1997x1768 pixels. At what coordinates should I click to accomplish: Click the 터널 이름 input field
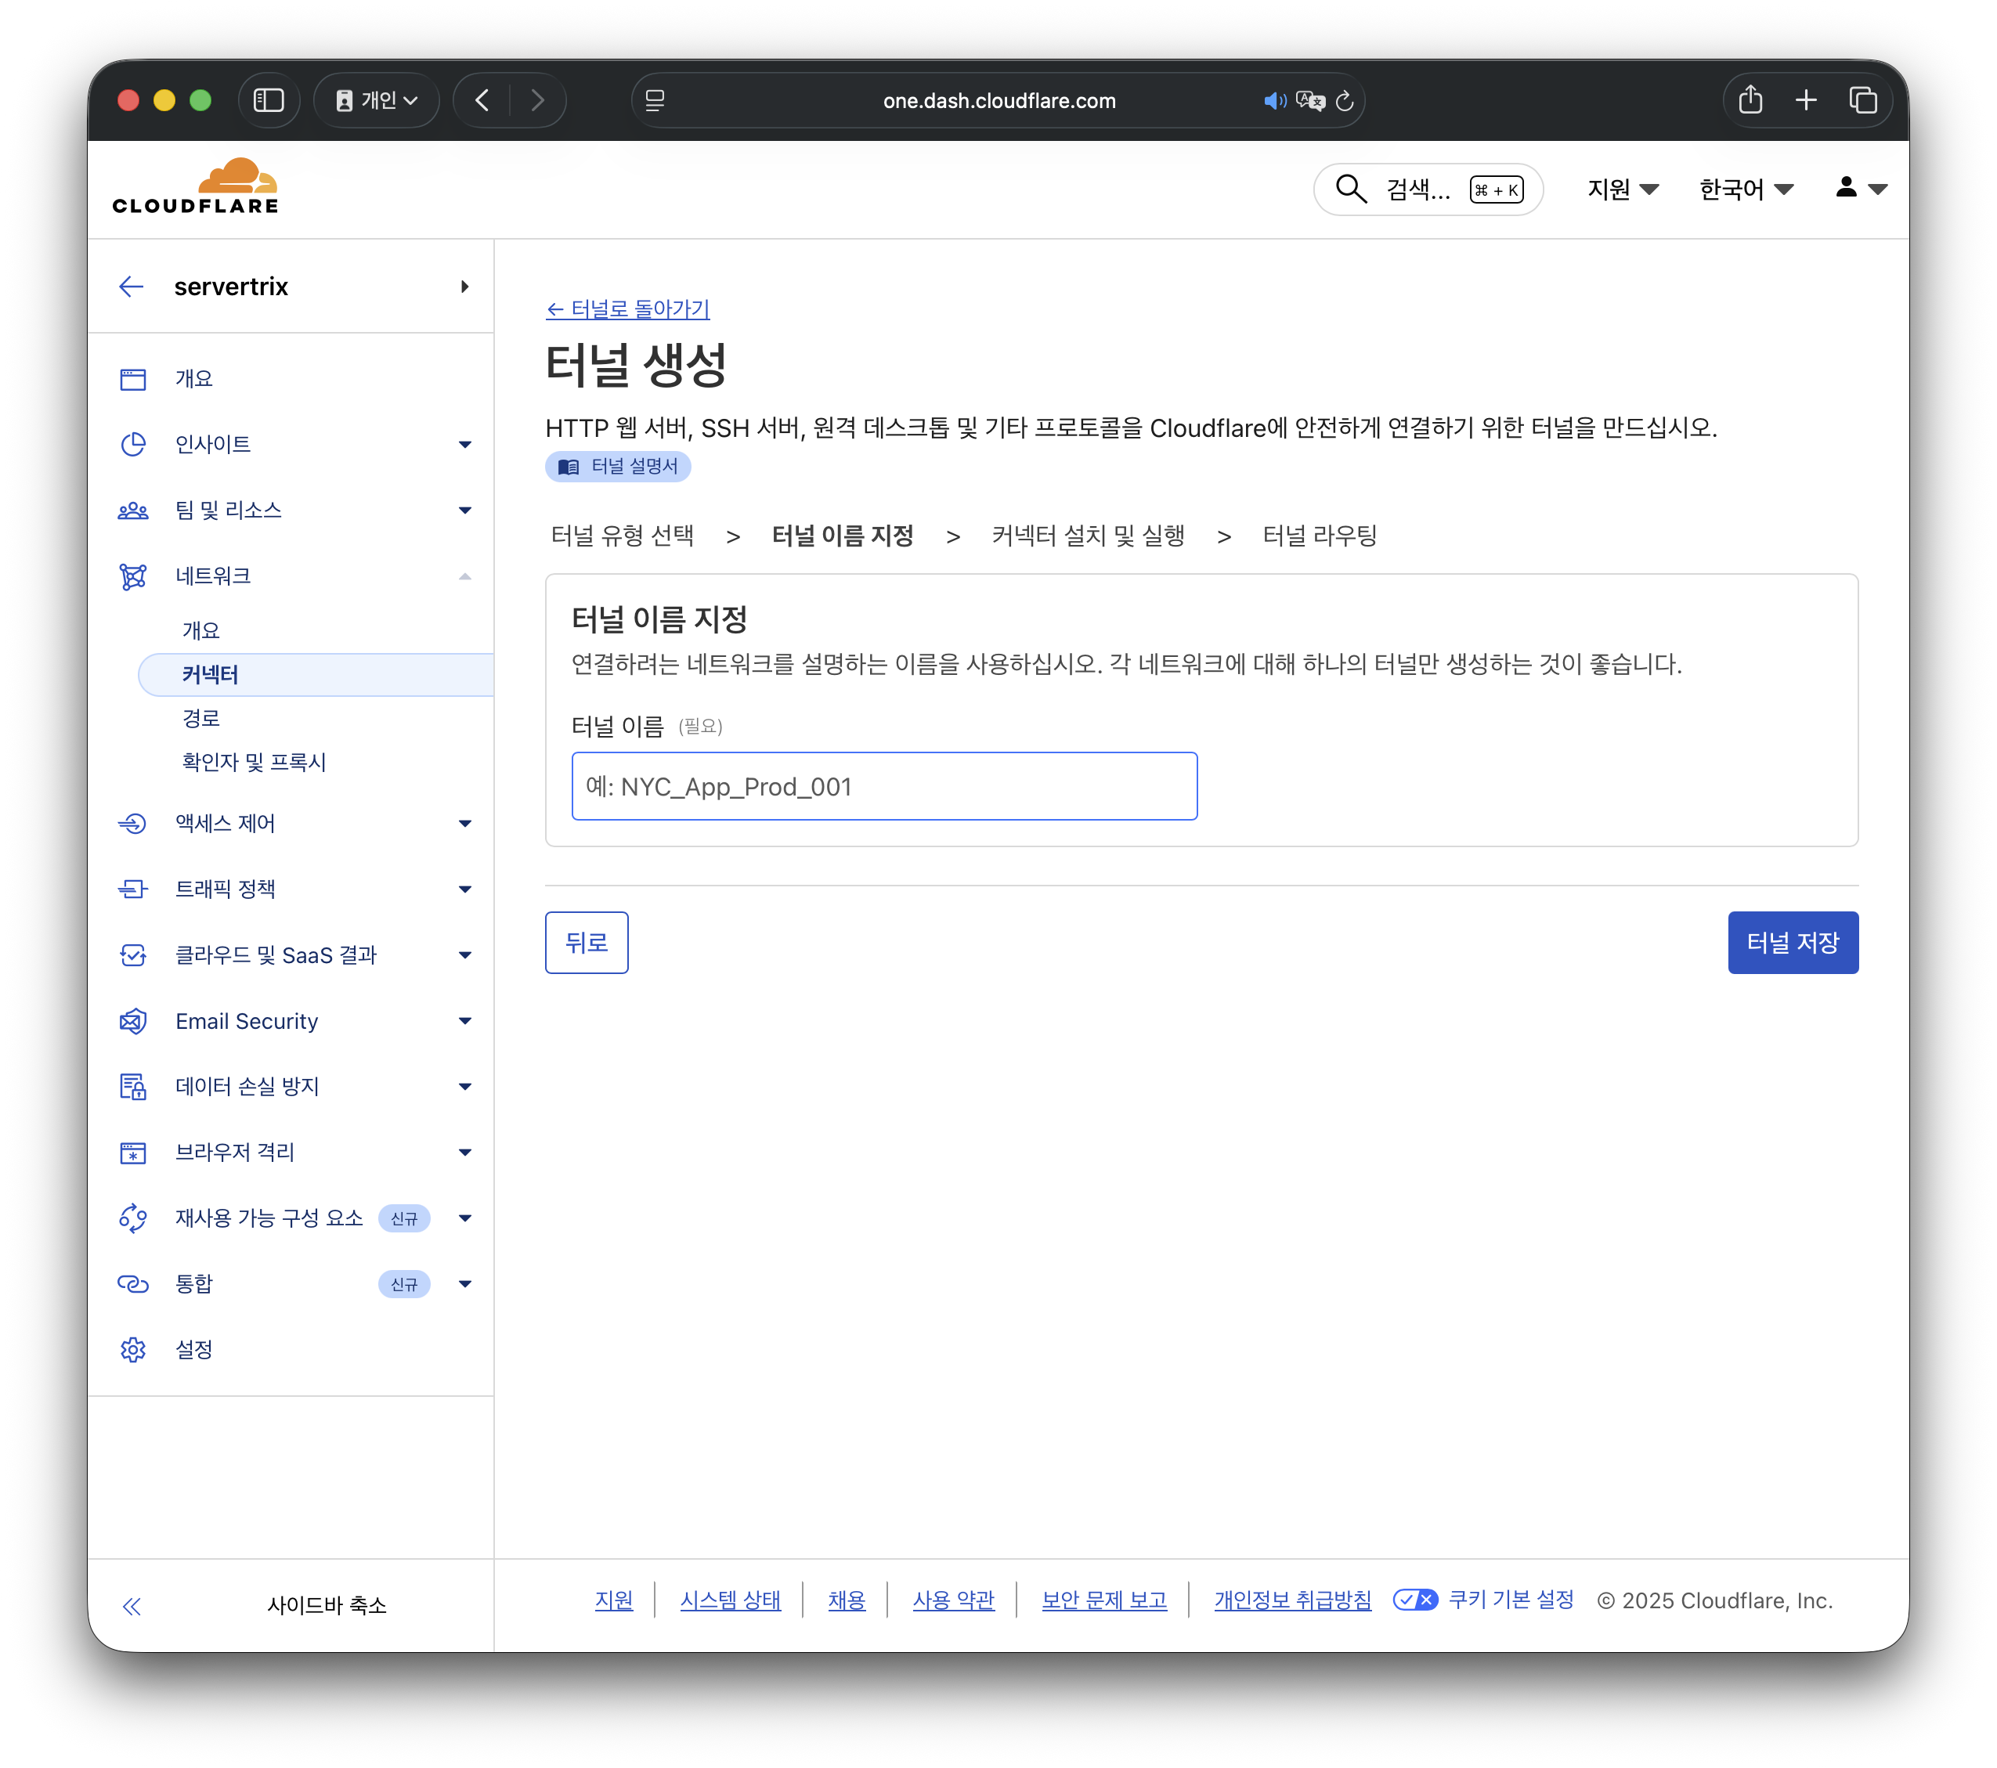883,786
